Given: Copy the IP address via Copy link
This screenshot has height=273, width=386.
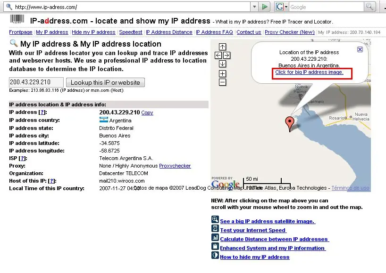Looking at the screenshot, I should coord(147,112).
